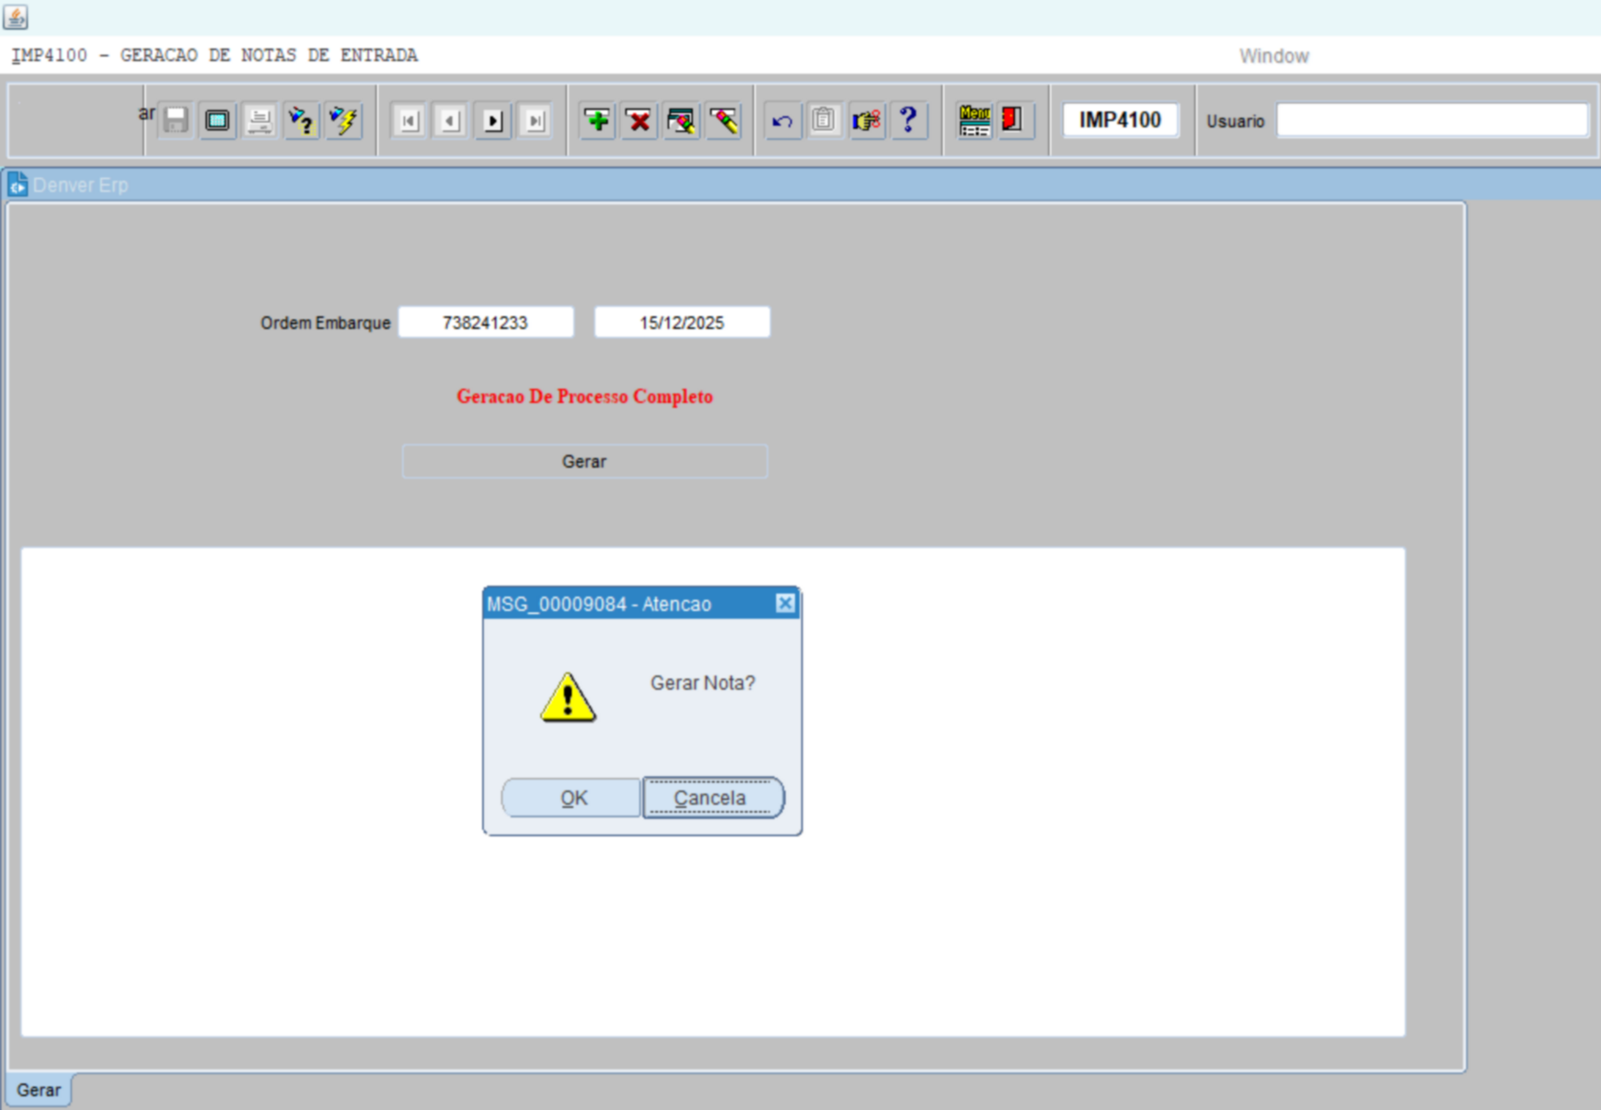
Task: Open the Menu toolbar icon
Action: point(973,121)
